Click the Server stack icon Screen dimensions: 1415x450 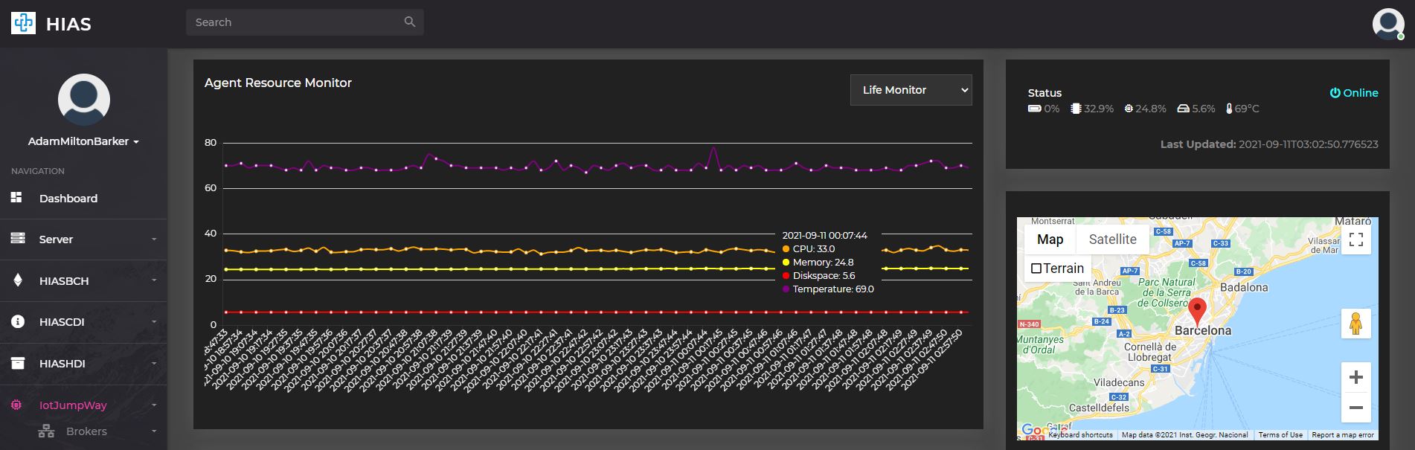(x=17, y=239)
